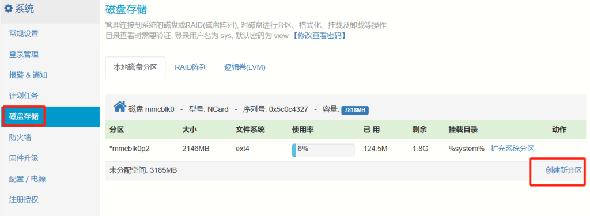
Task: Select 磁盘存储 in the sidebar
Action: (x=24, y=116)
